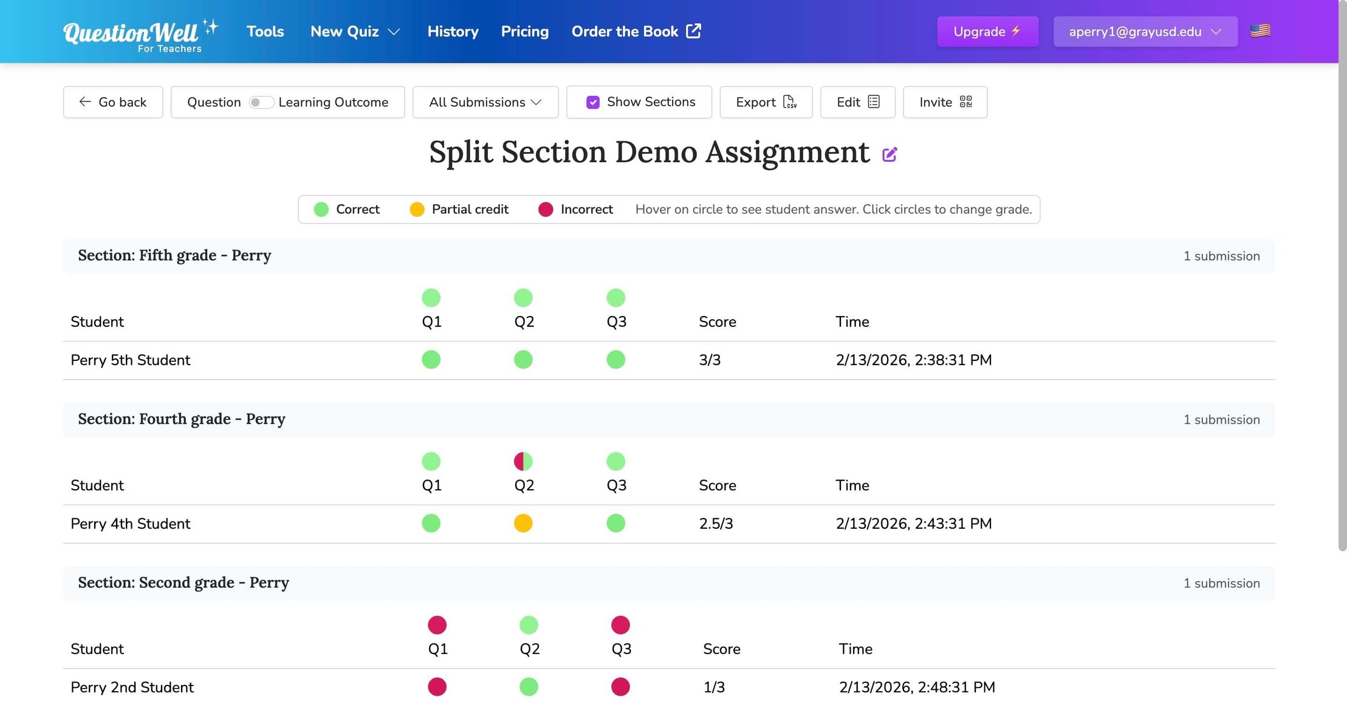Click Perry 2nd Student's Q1 incorrect circle
The image size is (1347, 705).
coord(437,687)
